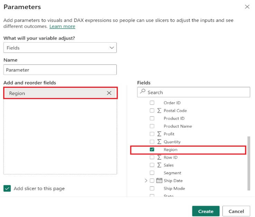Check the Row ID field checkbox
Screen dimensions: 255x217
(x=152, y=157)
